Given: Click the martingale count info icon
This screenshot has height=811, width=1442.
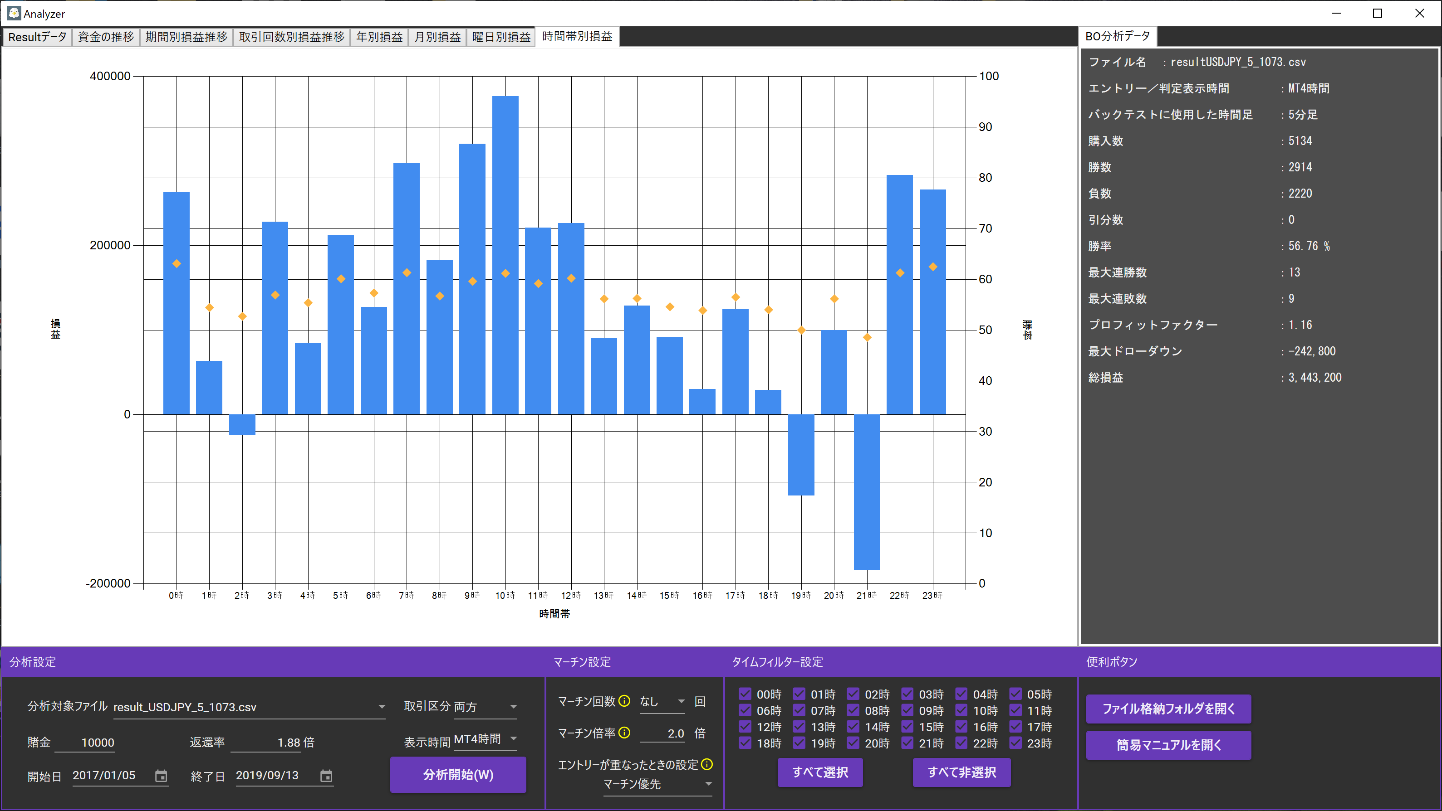Looking at the screenshot, I should point(625,701).
